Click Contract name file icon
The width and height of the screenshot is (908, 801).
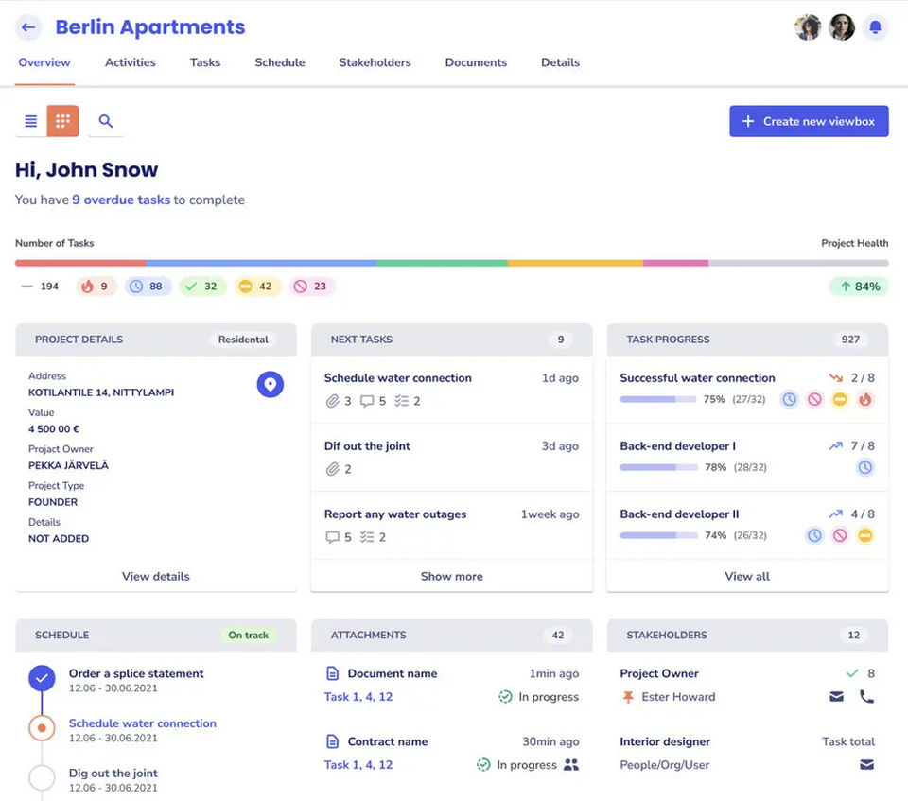(332, 742)
